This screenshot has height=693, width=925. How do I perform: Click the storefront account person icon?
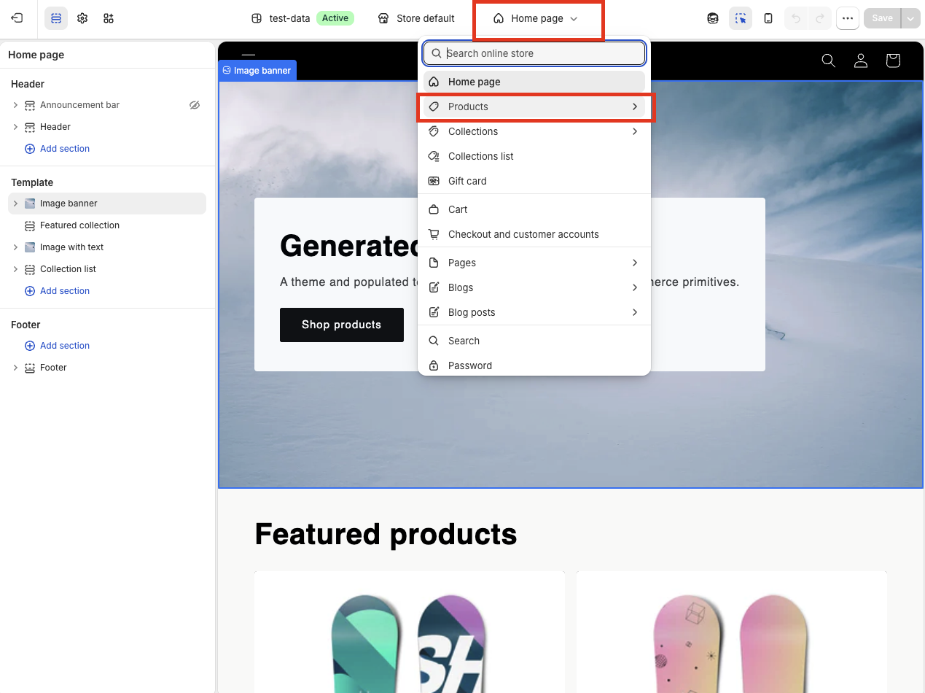pyautogui.click(x=861, y=61)
